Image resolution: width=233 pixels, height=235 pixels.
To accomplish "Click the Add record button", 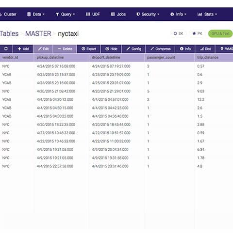I will (23, 49).
